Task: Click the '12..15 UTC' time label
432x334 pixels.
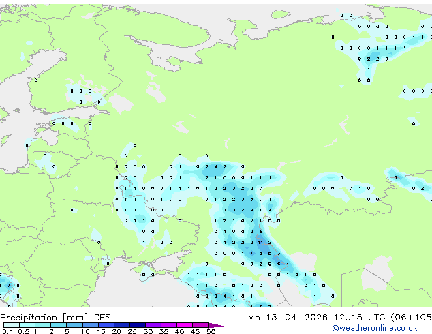Action: pos(359,318)
